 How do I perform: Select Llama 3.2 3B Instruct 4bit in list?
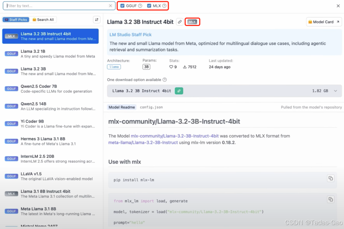pos(51,36)
